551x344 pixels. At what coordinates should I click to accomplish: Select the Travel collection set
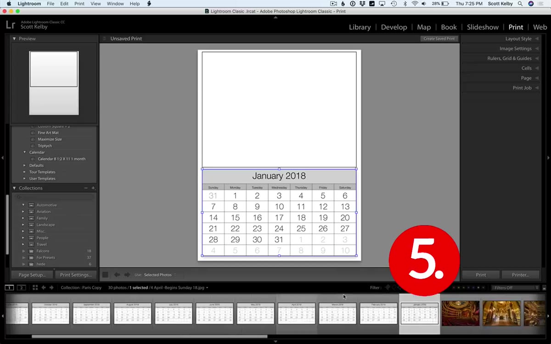41,244
